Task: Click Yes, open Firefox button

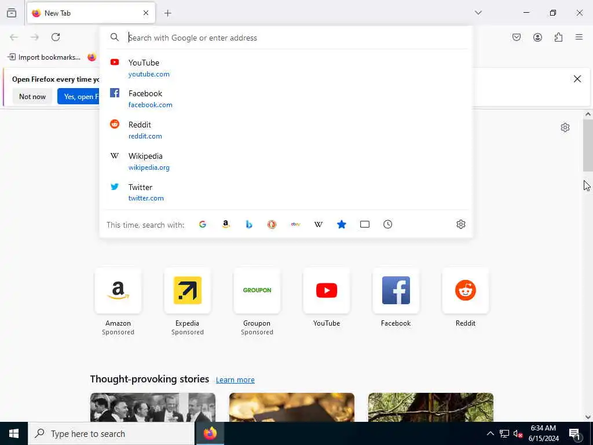Action: point(79,97)
